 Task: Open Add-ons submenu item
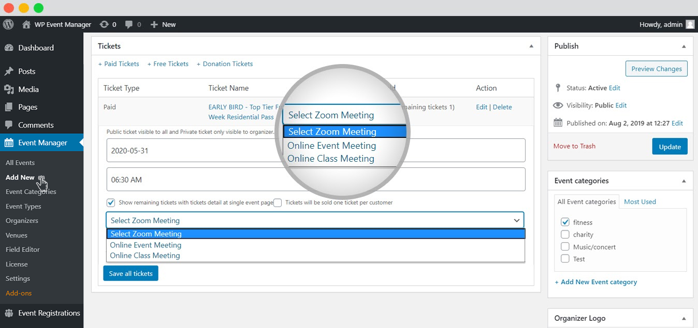click(19, 293)
